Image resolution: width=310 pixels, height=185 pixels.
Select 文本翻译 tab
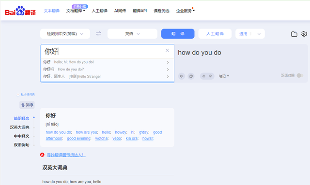[52, 11]
